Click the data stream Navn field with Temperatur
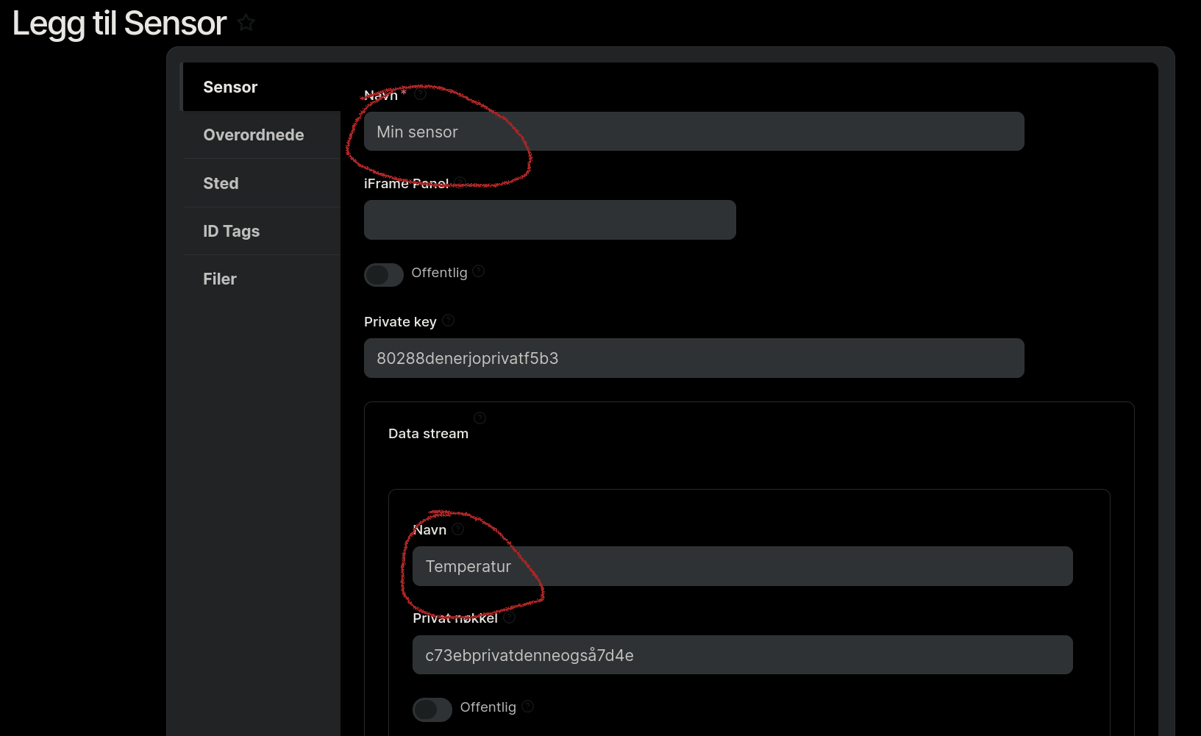This screenshot has width=1201, height=736. click(x=742, y=566)
